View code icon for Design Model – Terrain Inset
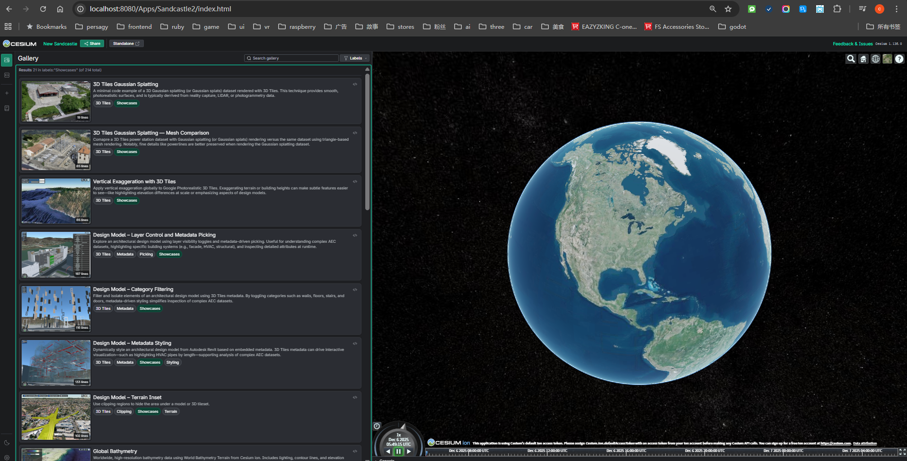The height and width of the screenshot is (461, 907). (355, 398)
